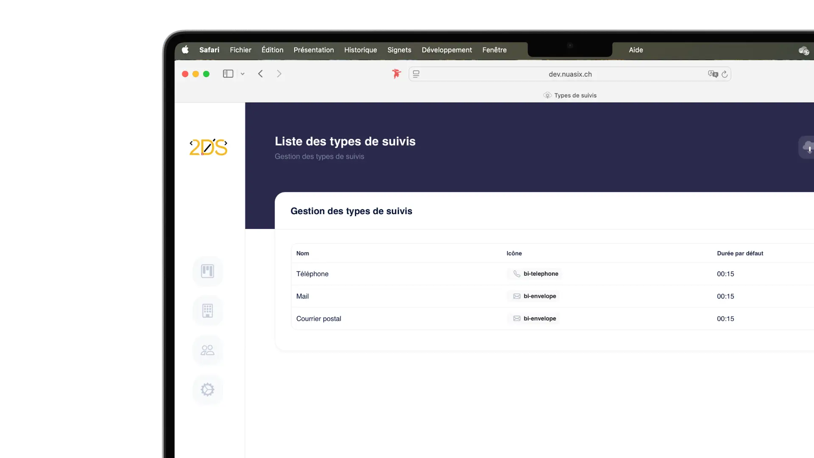
Task: Open the Apple menu
Action: click(185, 50)
